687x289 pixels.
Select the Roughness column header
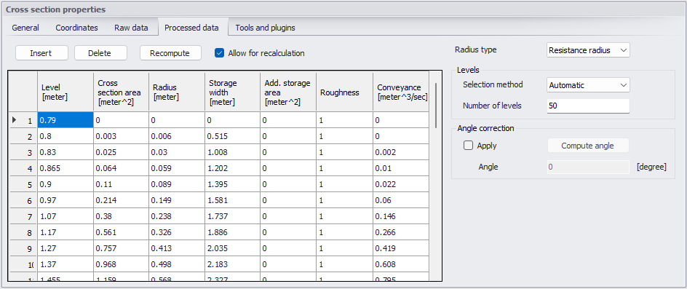click(x=344, y=92)
